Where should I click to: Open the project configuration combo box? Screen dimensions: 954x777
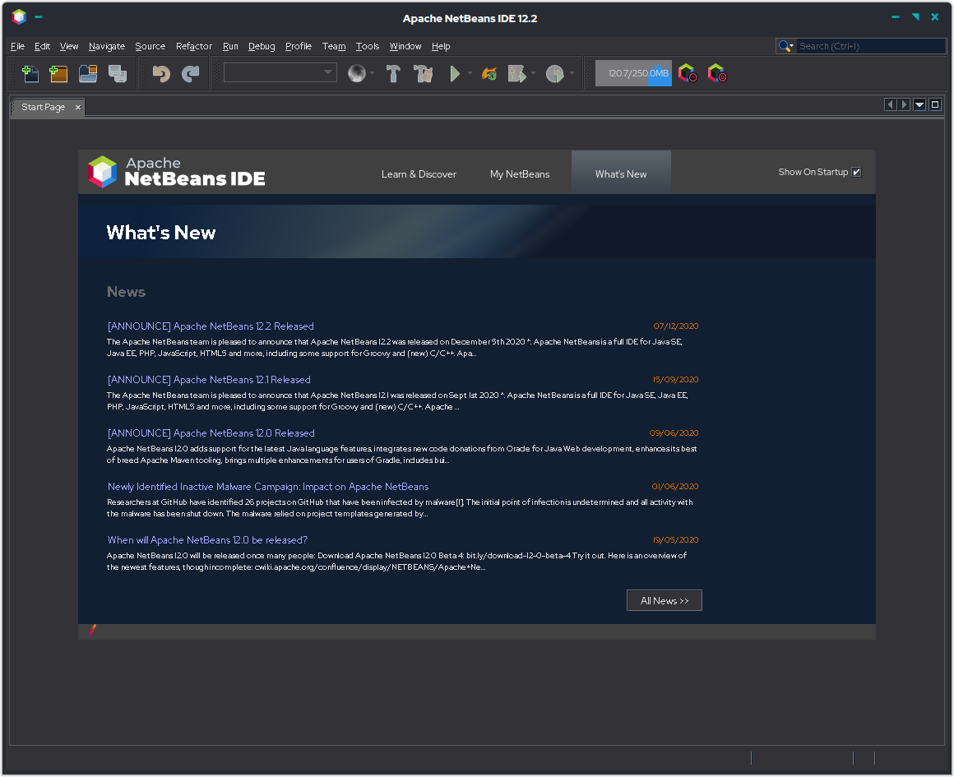tap(280, 72)
